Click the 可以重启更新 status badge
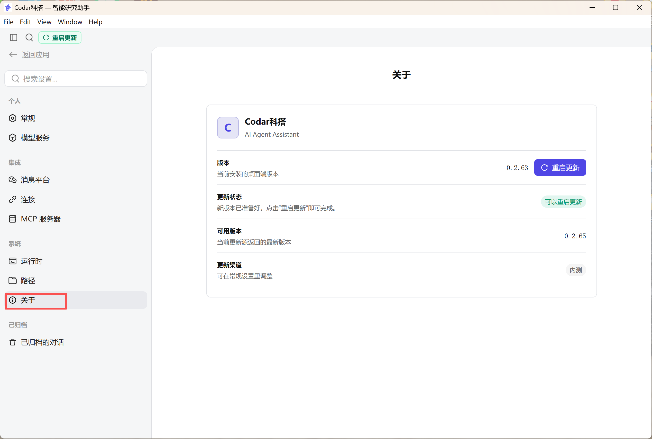This screenshot has width=652, height=439. 564,202
